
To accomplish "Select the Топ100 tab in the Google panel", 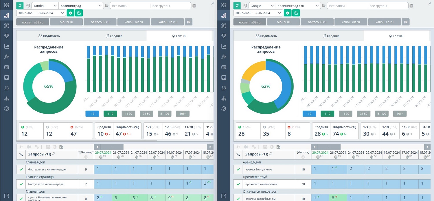I will 396,36.
